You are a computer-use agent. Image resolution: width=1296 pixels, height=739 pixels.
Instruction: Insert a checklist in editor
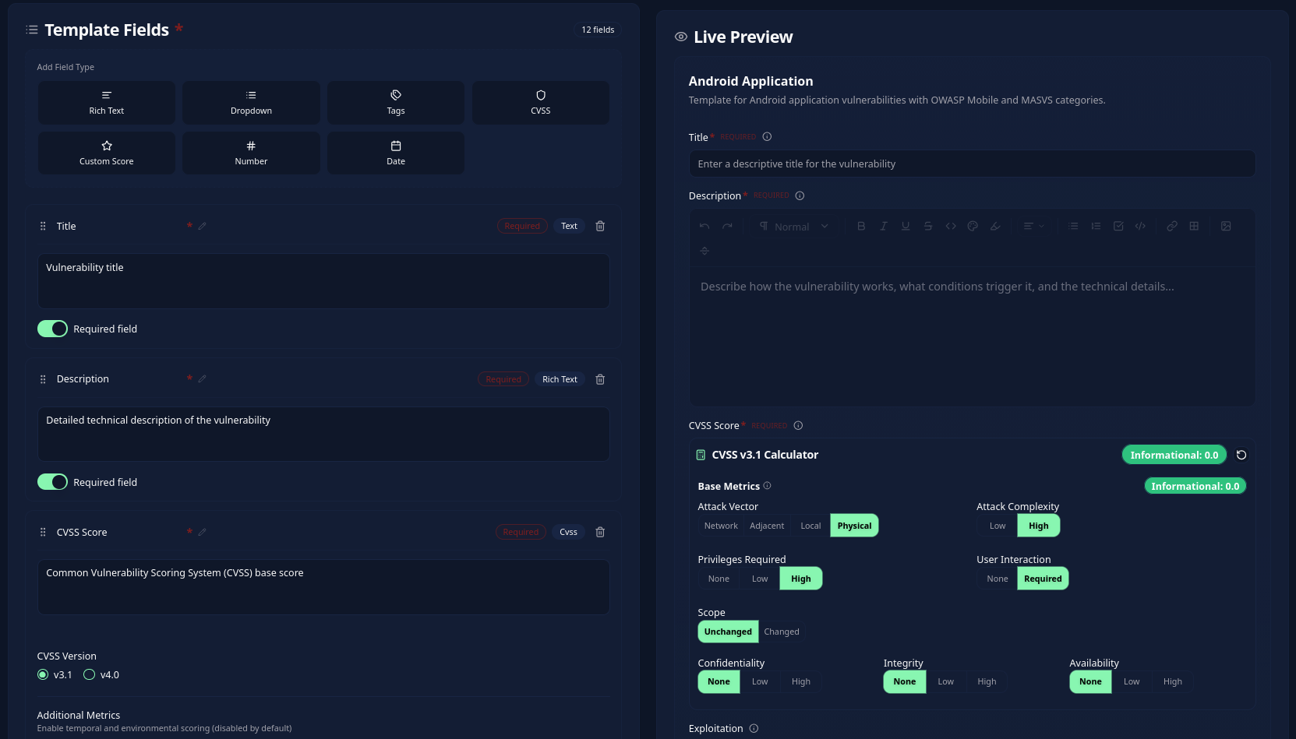coord(1118,226)
